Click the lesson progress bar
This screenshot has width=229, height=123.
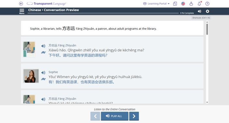tap(103, 13)
